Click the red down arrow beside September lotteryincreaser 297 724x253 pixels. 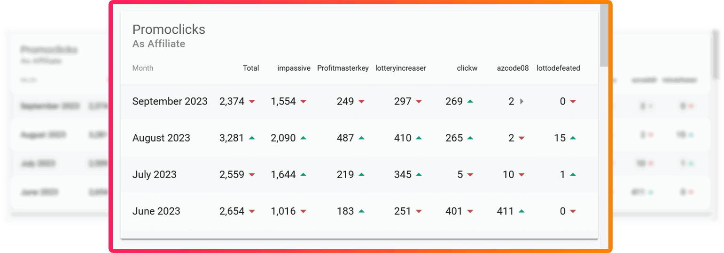pos(419,102)
